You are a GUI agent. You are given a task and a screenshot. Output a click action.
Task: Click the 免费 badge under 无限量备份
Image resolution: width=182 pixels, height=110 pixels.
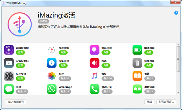[x=20, y=52]
